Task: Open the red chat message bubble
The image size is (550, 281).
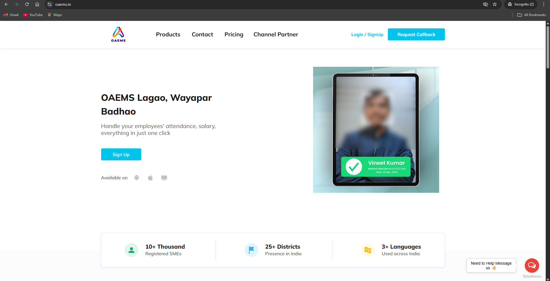Action: pyautogui.click(x=532, y=266)
